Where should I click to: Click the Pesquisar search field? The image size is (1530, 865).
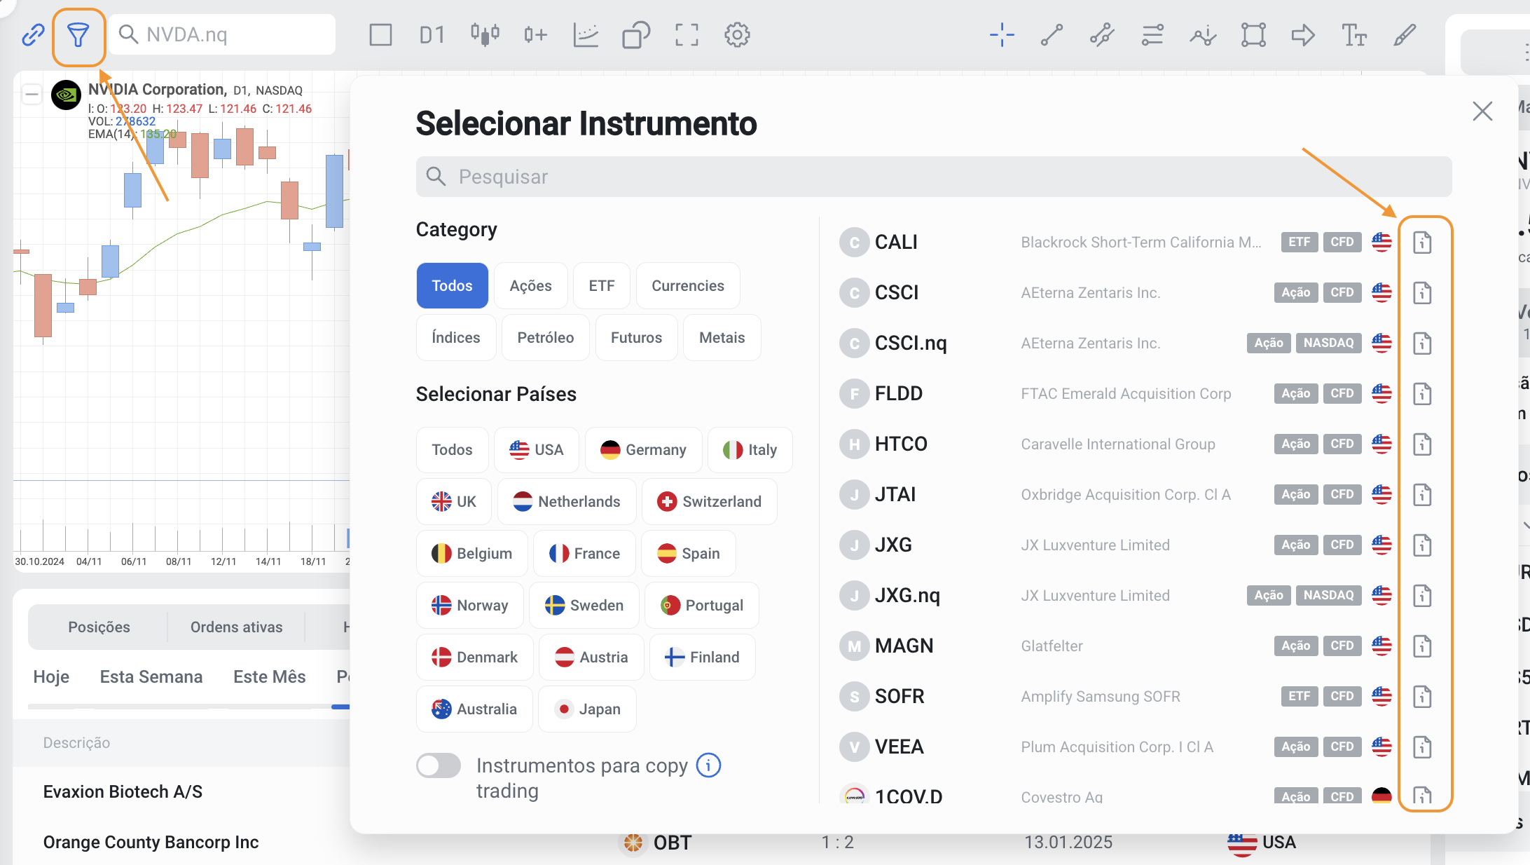[933, 177]
